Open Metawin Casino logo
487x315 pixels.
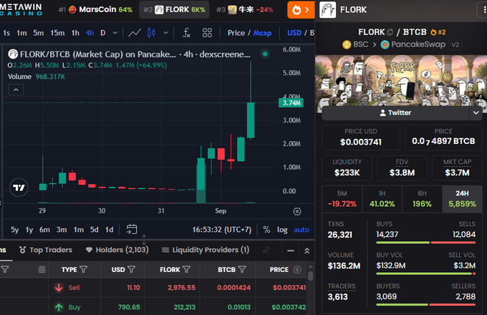coord(21,9)
